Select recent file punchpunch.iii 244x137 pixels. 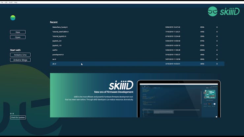pos(137,55)
